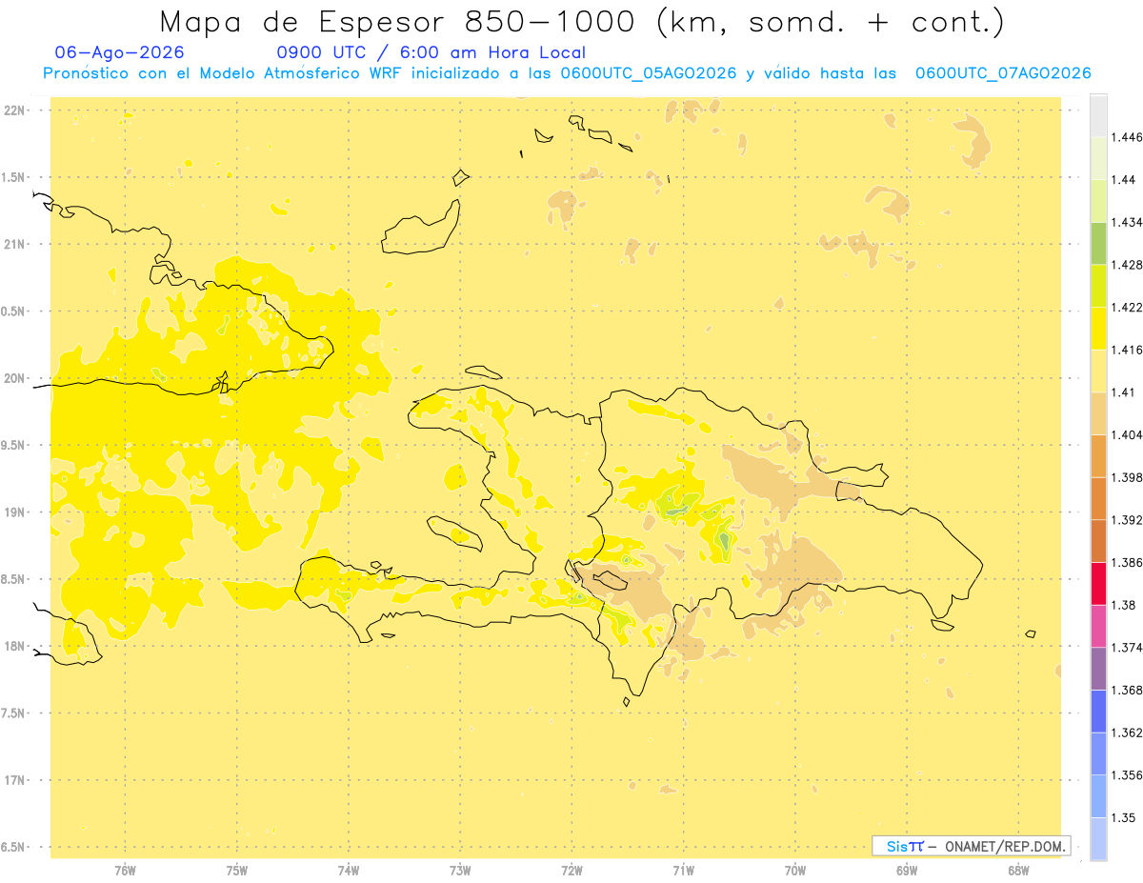Select the date text '06-Ago-2026'
Viewport: 1143px width, 883px height.
120,52
